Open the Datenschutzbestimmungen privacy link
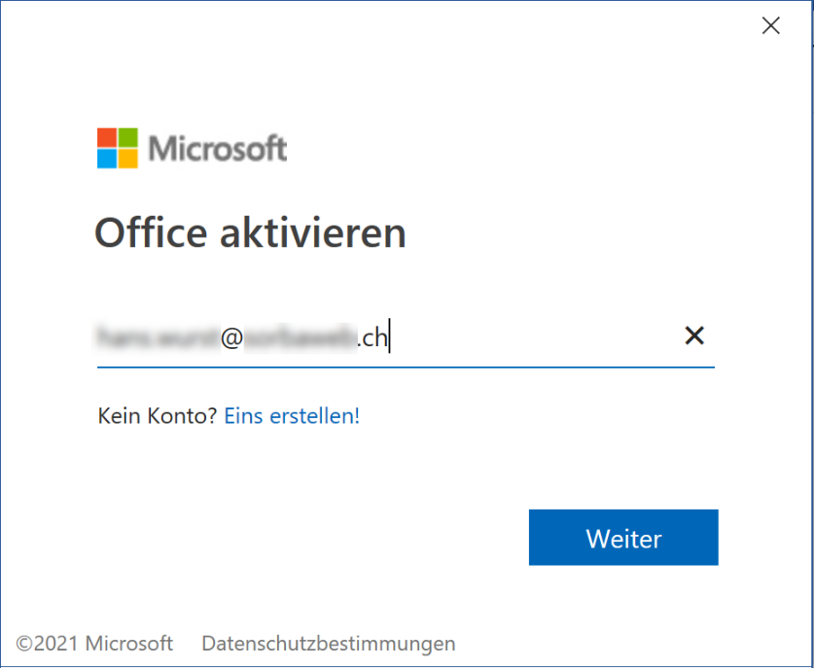Screen dimensions: 814x668 pos(329,644)
